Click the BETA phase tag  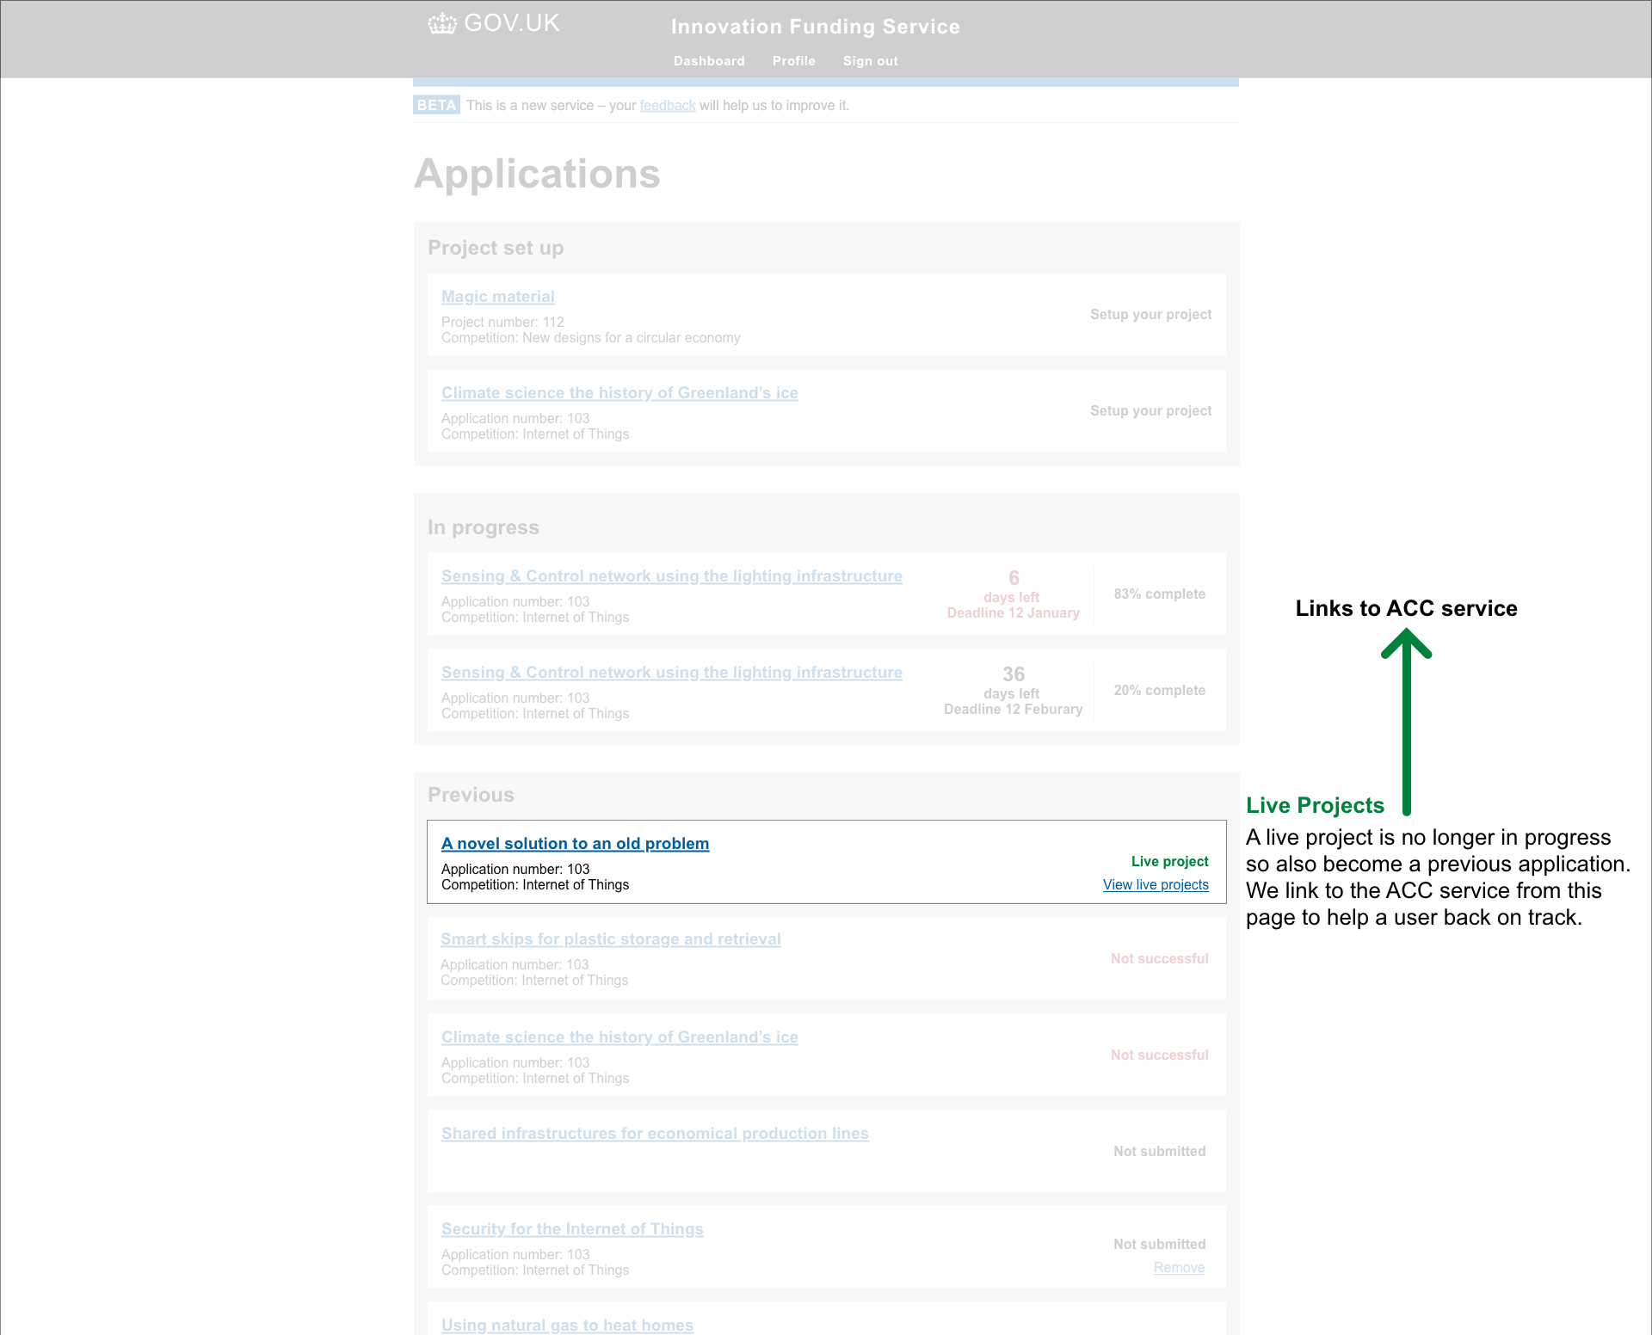pos(436,105)
